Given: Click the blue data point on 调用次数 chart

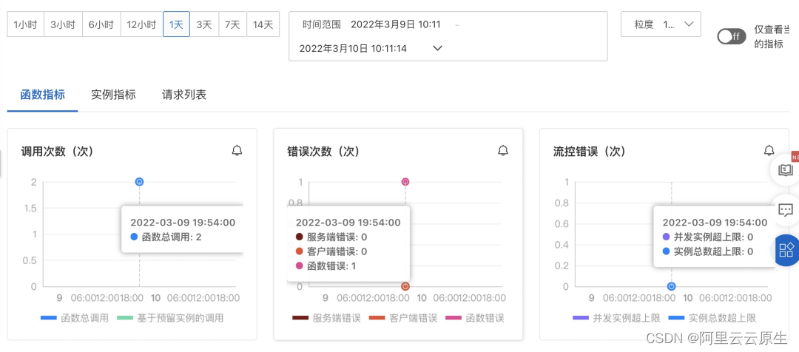Looking at the screenshot, I should click(x=139, y=182).
